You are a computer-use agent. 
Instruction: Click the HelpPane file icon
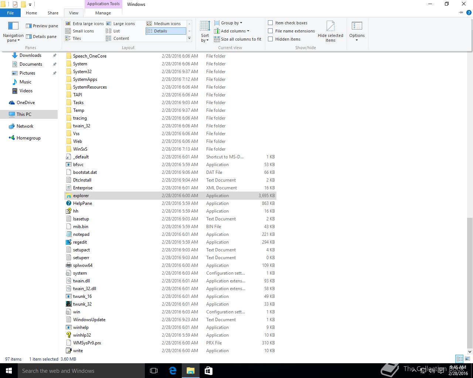(x=68, y=203)
